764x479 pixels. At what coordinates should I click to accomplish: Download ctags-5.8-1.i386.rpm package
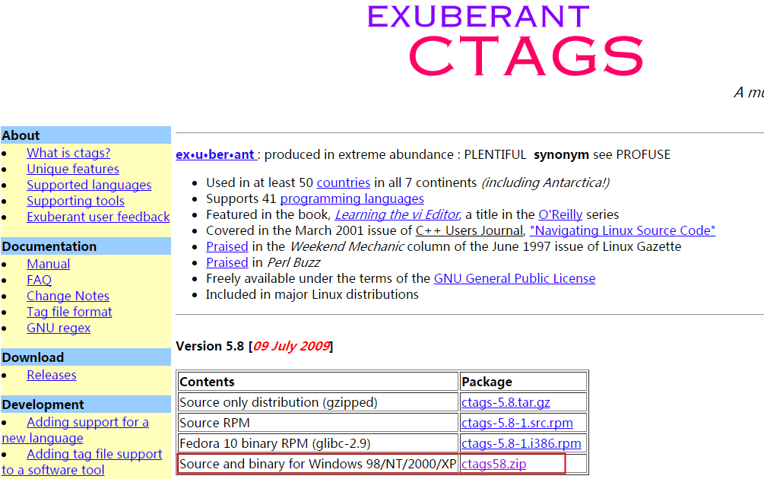click(521, 443)
